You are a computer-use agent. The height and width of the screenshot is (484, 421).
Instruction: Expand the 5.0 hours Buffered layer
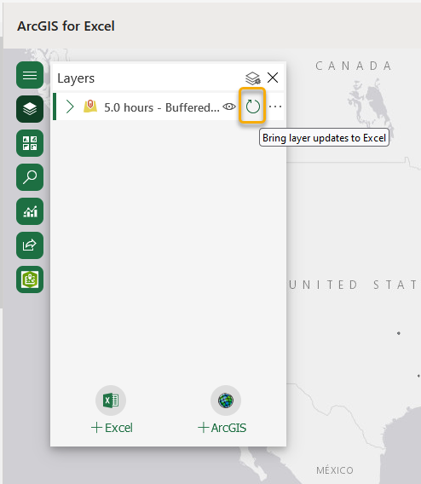(70, 107)
